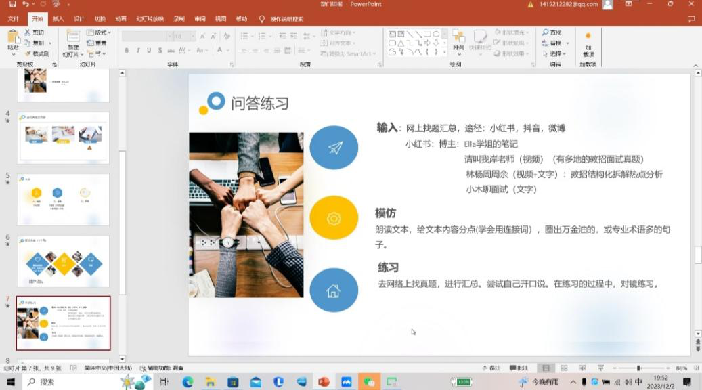The width and height of the screenshot is (702, 390).
Task: Toggle the notes (备注) pane in status bar
Action: (x=491, y=368)
